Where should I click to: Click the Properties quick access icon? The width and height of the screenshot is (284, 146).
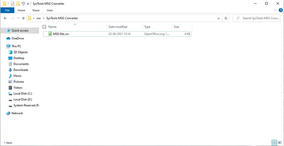13,3
